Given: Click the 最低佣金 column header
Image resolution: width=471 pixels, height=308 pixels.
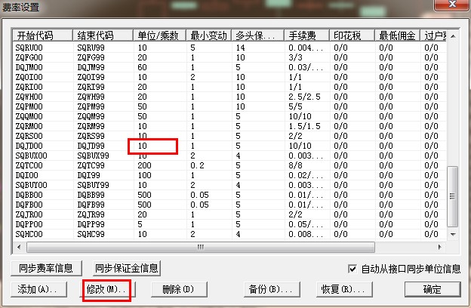Looking at the screenshot, I should [x=397, y=35].
